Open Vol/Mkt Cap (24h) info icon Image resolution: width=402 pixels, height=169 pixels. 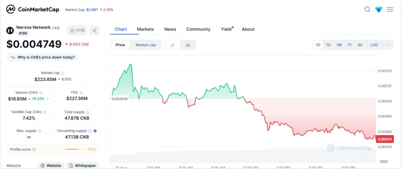point(45,112)
